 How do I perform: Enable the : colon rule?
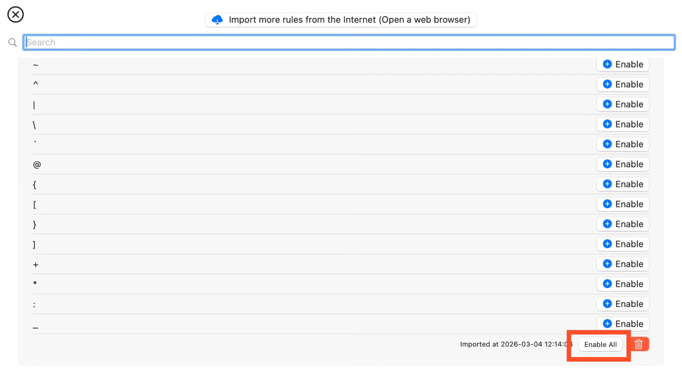click(623, 304)
